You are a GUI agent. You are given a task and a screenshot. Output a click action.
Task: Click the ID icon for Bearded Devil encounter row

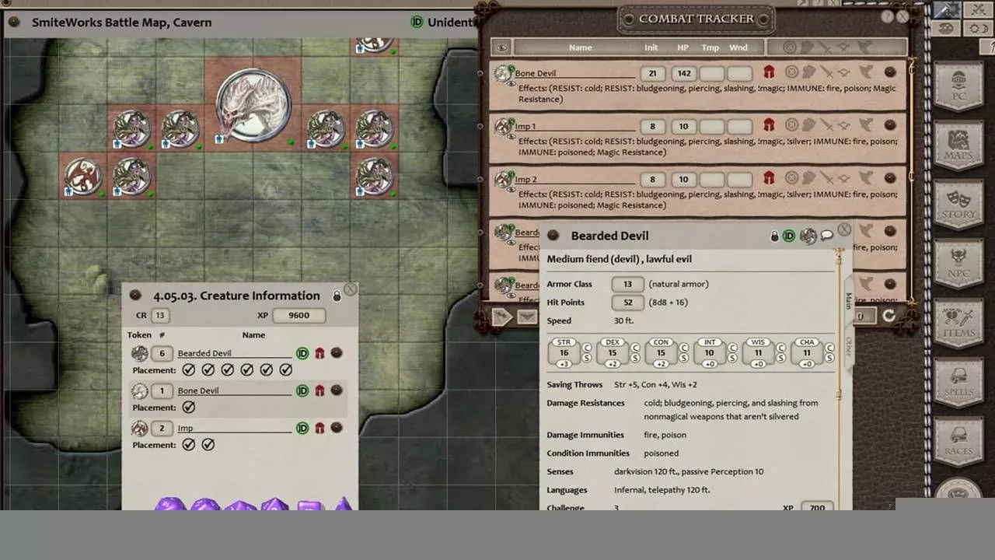coord(302,353)
